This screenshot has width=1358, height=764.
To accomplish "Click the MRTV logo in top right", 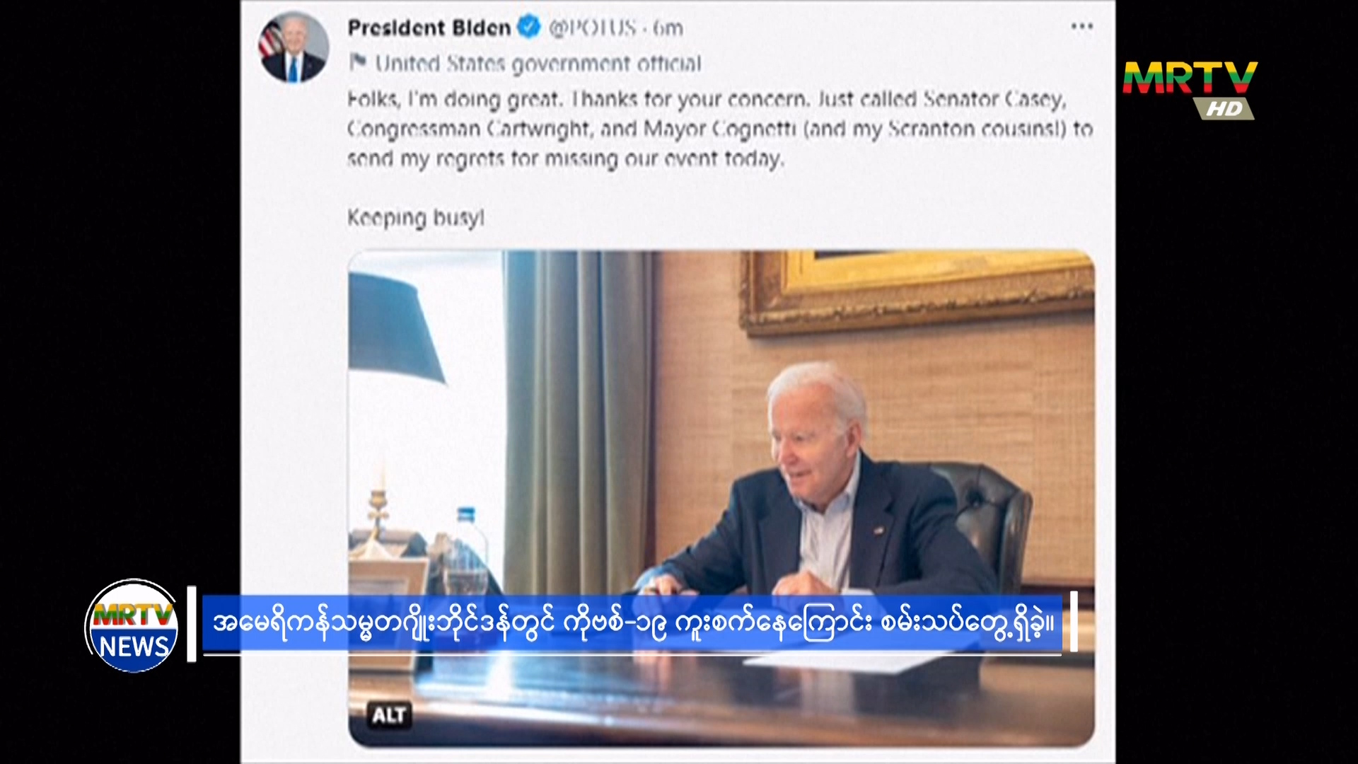I will point(1190,78).
